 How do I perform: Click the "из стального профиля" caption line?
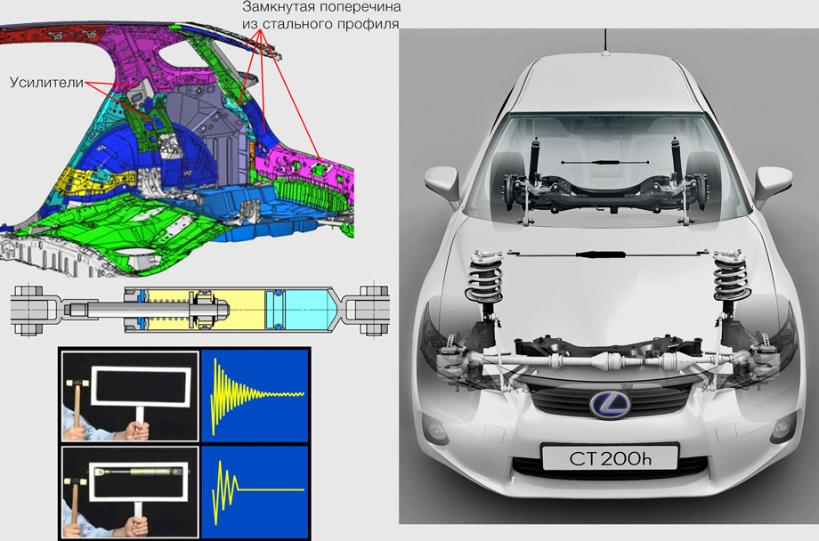click(320, 24)
